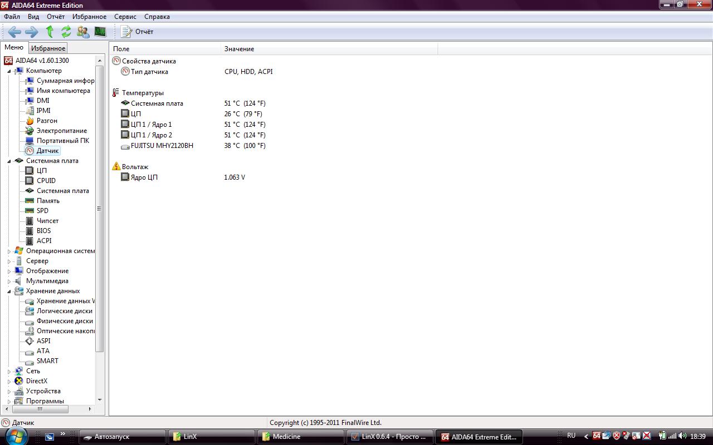713x445 pixels.
Task: Switch to Medicine taskbar window
Action: tap(301, 437)
